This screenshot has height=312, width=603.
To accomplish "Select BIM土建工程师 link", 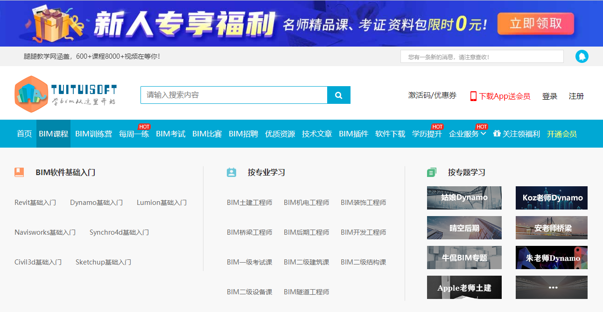I will click(249, 203).
